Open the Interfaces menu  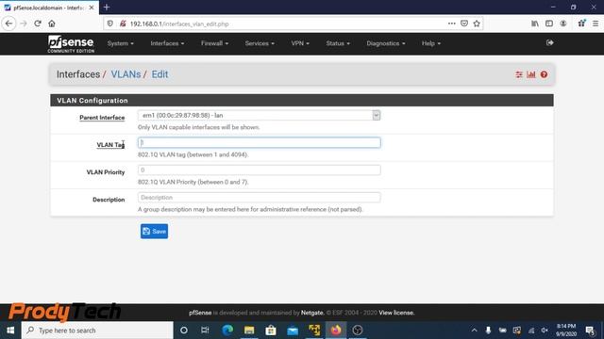coord(167,43)
